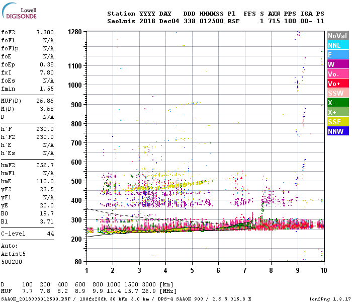This screenshot has height=302, width=352.
Task: Click the yF2 value 23.5
Action: (x=47, y=190)
